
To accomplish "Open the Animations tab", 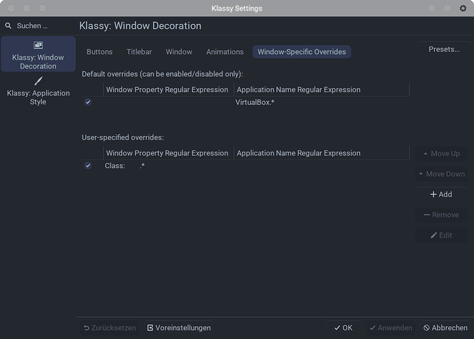I will pos(225,52).
